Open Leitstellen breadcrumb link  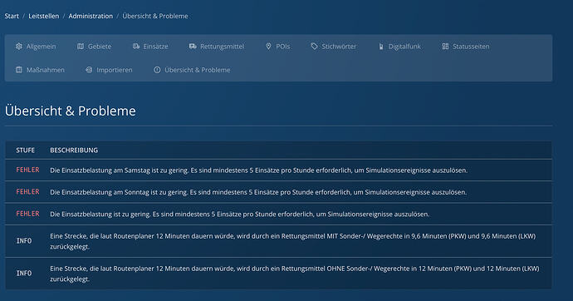43,16
